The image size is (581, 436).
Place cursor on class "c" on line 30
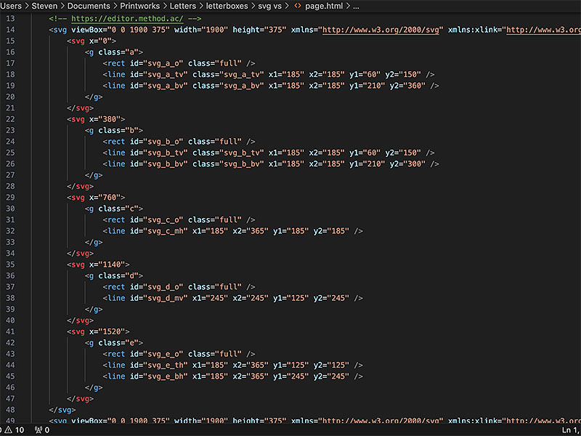click(x=132, y=209)
